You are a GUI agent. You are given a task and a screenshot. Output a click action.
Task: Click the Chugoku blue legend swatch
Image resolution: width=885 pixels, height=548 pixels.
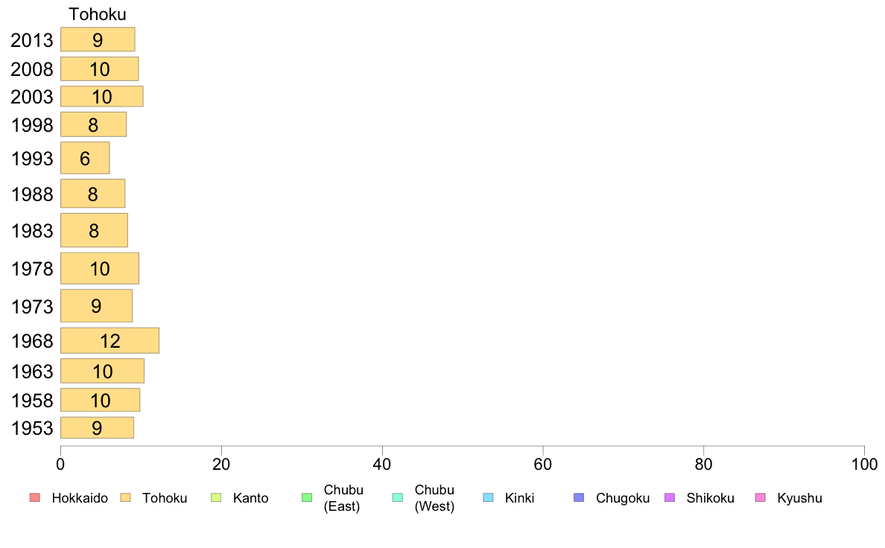tap(579, 497)
